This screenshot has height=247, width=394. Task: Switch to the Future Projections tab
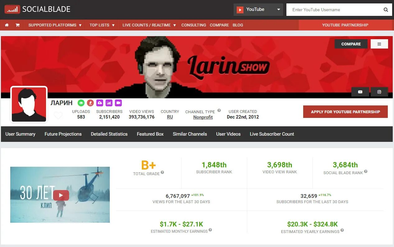tap(63, 134)
